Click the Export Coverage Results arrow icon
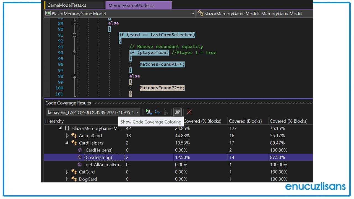354x199 pixels. click(x=157, y=112)
